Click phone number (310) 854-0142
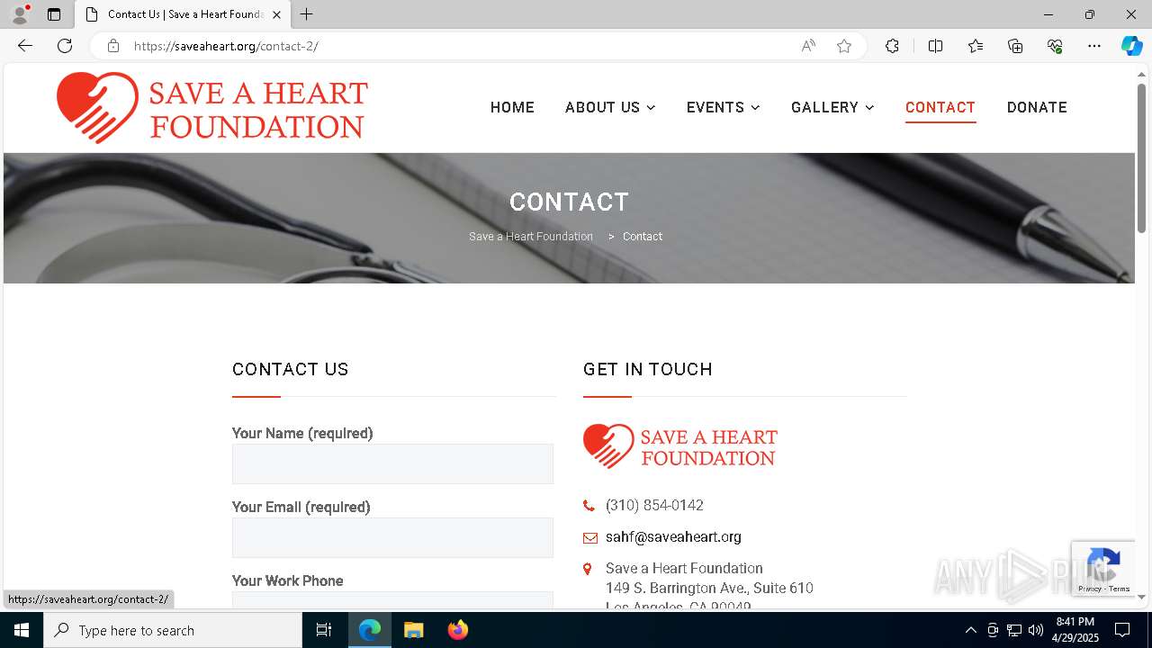This screenshot has width=1152, height=648. tap(654, 506)
